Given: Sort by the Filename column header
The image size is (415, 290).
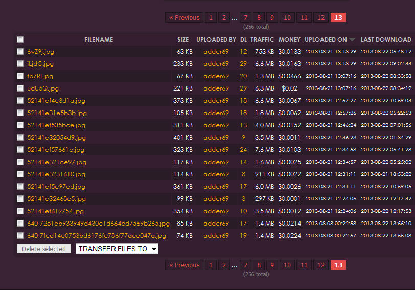Looking at the screenshot, I should point(99,40).
